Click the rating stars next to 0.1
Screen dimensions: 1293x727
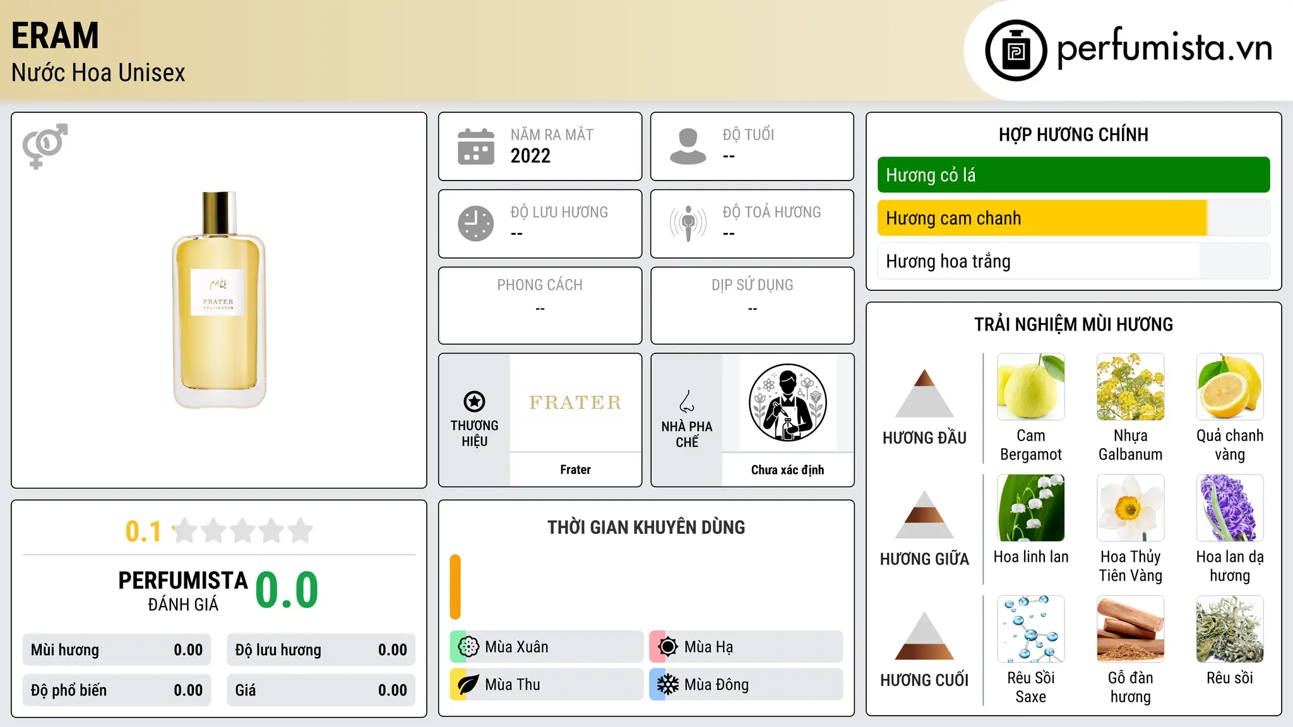(x=243, y=531)
